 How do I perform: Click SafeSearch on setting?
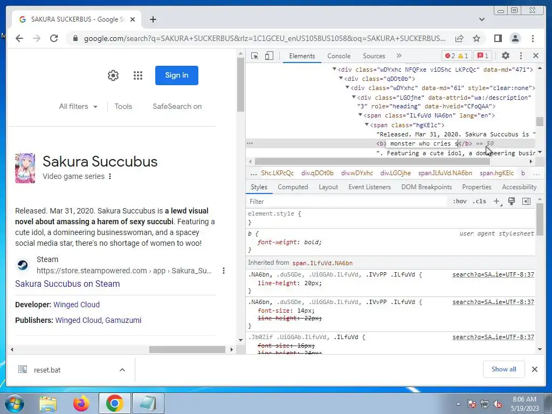177,106
